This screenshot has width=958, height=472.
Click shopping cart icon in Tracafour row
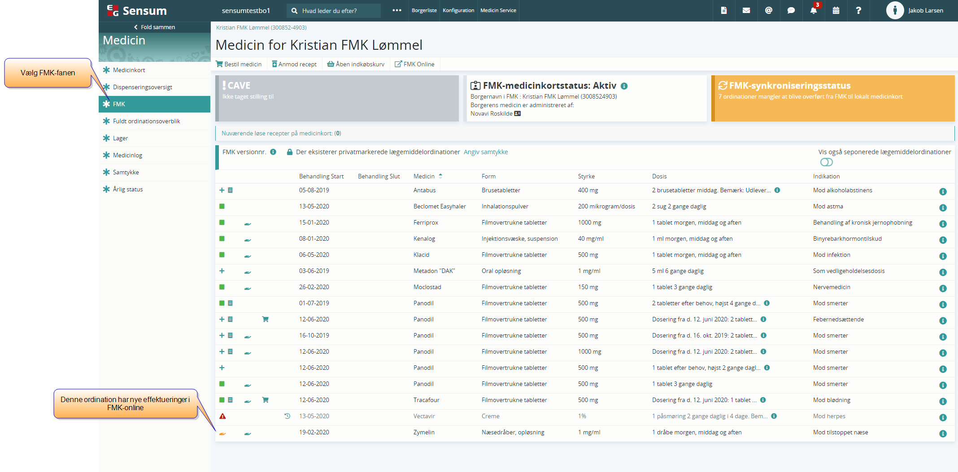coord(266,400)
